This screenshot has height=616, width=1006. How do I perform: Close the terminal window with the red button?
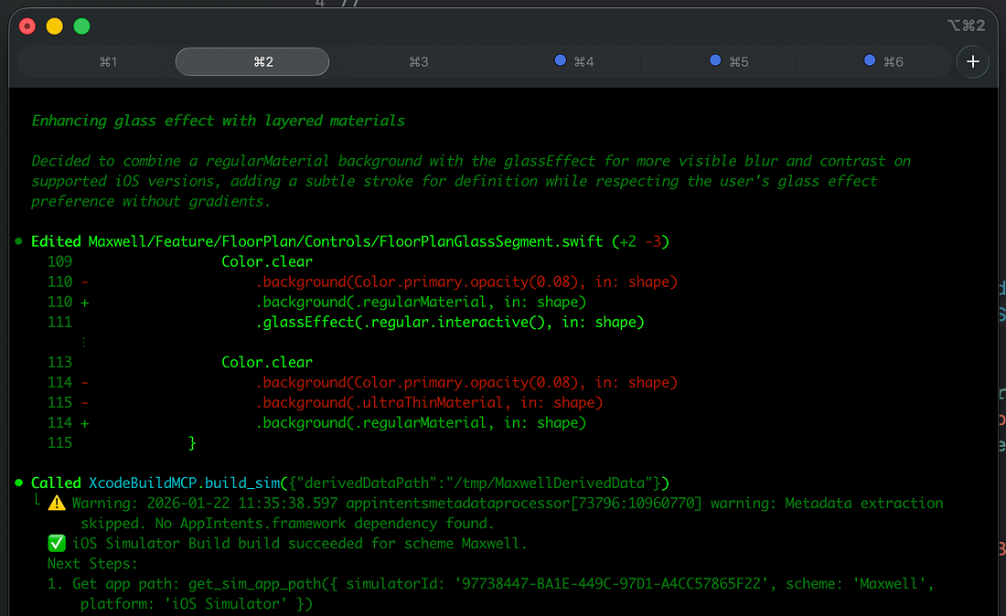pyautogui.click(x=27, y=27)
